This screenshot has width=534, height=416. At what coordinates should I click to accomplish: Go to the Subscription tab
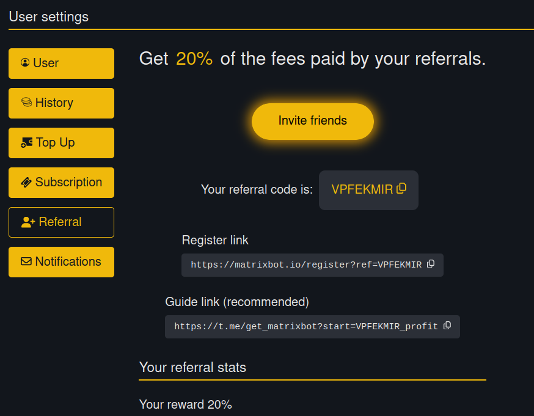(x=68, y=182)
